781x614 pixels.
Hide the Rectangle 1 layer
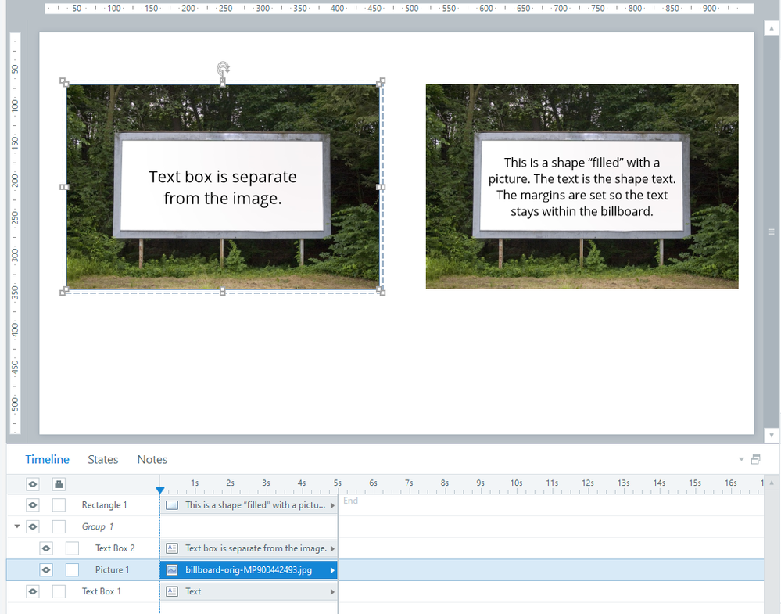click(33, 505)
